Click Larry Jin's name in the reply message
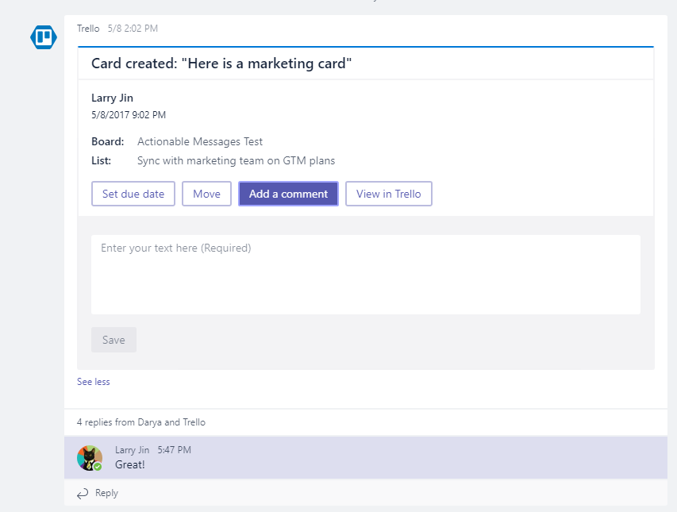The height and width of the screenshot is (512, 677). pos(132,450)
